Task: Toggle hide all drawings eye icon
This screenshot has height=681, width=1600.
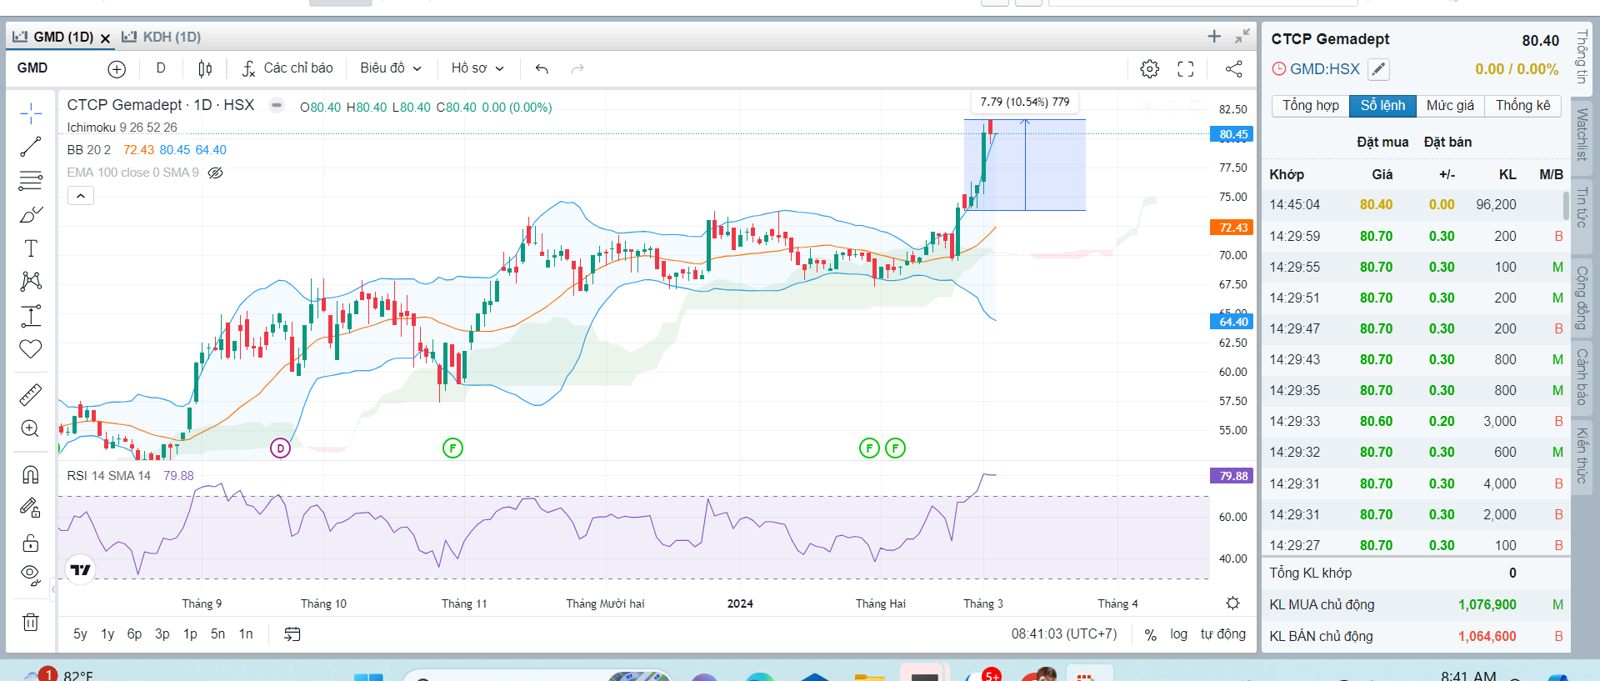Action: pos(31,575)
